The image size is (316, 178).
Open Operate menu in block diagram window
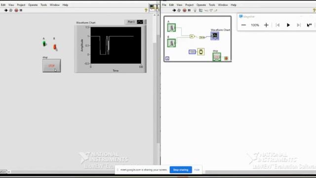pyautogui.click(x=201, y=5)
